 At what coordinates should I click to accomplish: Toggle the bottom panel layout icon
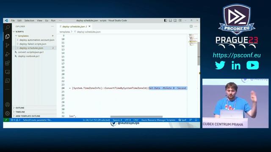click(x=170, y=20)
